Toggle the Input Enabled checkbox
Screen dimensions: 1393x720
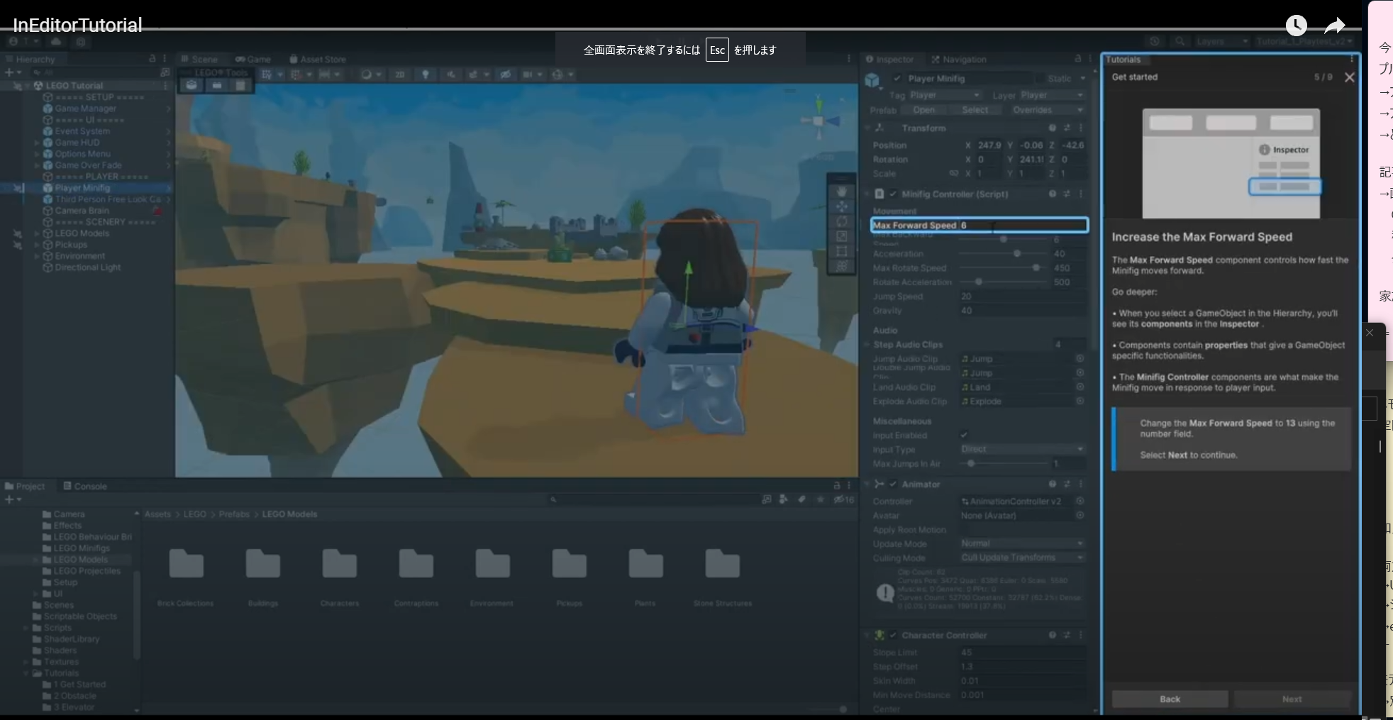964,435
